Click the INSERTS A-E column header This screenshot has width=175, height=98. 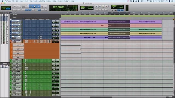[28, 19]
